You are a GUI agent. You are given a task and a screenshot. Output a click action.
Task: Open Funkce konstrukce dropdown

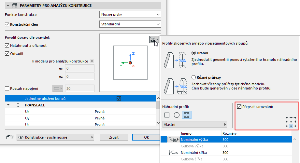click(x=130, y=14)
